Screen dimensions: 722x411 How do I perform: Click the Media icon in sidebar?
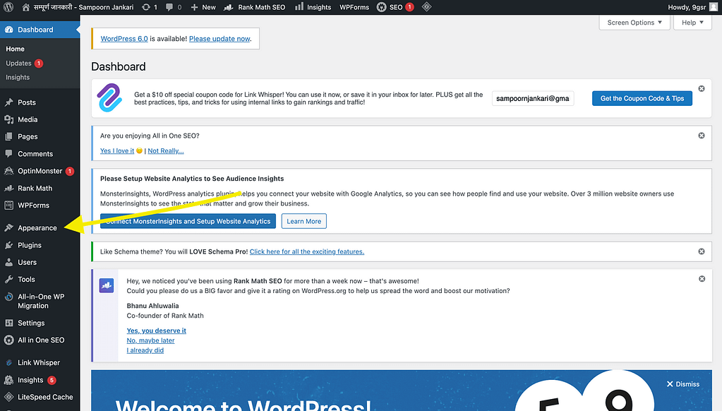point(8,119)
